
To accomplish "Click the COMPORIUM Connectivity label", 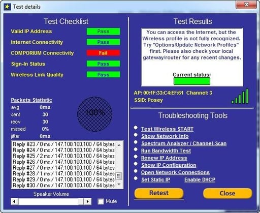I will (x=42, y=53).
